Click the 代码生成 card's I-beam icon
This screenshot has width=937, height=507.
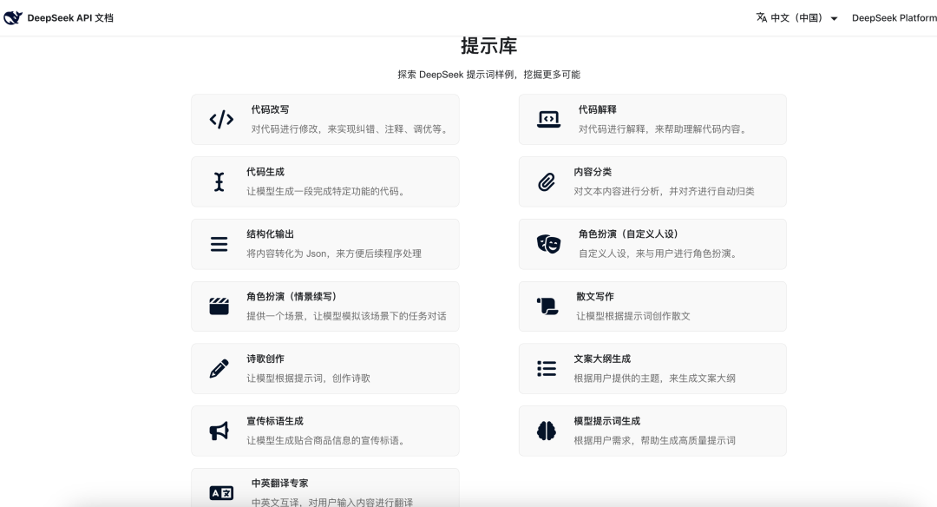[220, 181]
